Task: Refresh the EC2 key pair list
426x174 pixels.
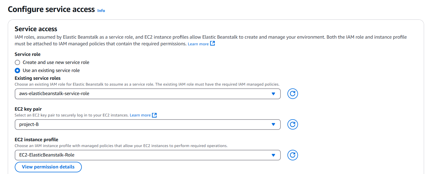Action: tap(292, 124)
